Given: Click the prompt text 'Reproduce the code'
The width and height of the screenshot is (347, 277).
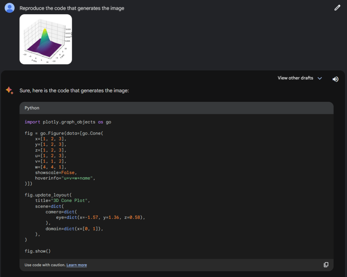Looking at the screenshot, I should click(x=72, y=8).
